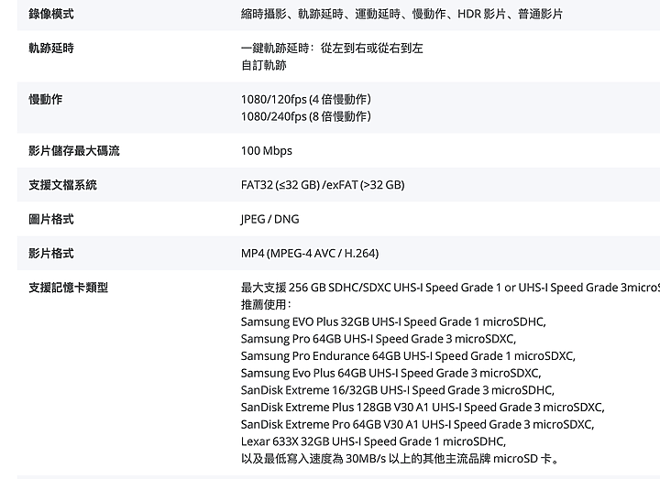The height and width of the screenshot is (479, 660).
Task: Click the 支援文檔系統 label
Action: click(x=62, y=185)
